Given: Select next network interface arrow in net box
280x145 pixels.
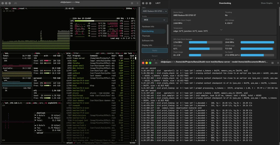Looking at the screenshot, I should tap(59, 103).
